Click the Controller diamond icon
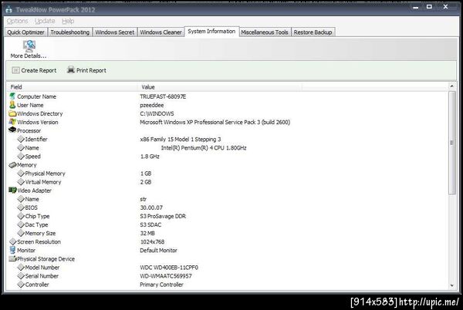The height and width of the screenshot is (310, 463). pos(21,285)
